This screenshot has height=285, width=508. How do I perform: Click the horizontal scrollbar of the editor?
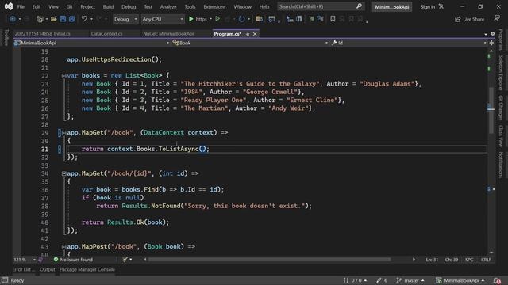(270, 260)
